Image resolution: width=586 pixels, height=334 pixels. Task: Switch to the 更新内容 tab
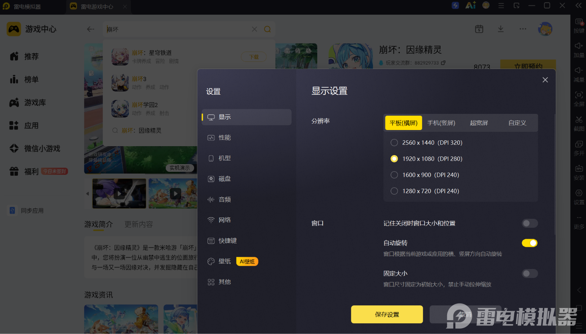click(138, 224)
